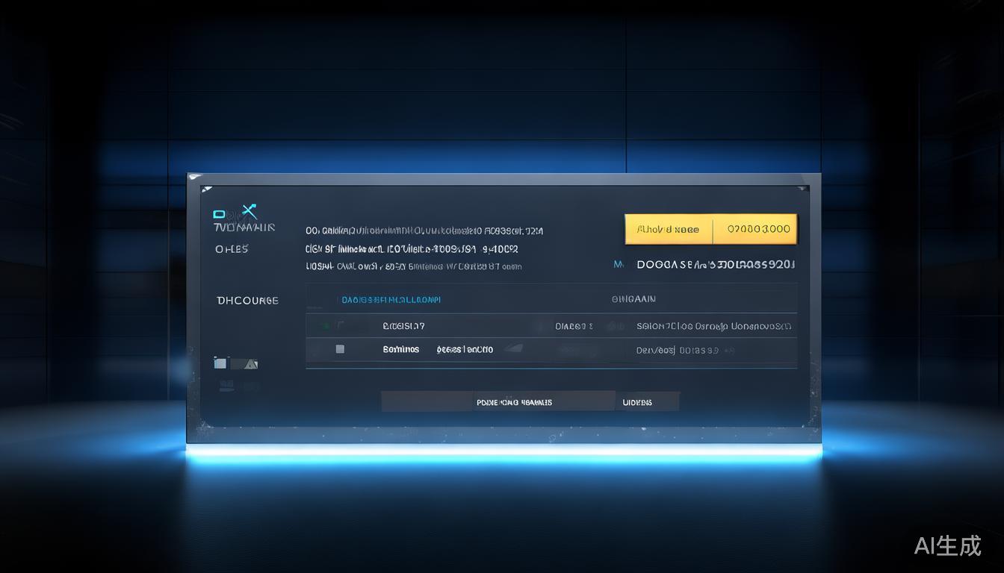Switch to the DHCOURGE sidebar section
This screenshot has height=573, width=1004.
coord(247,300)
